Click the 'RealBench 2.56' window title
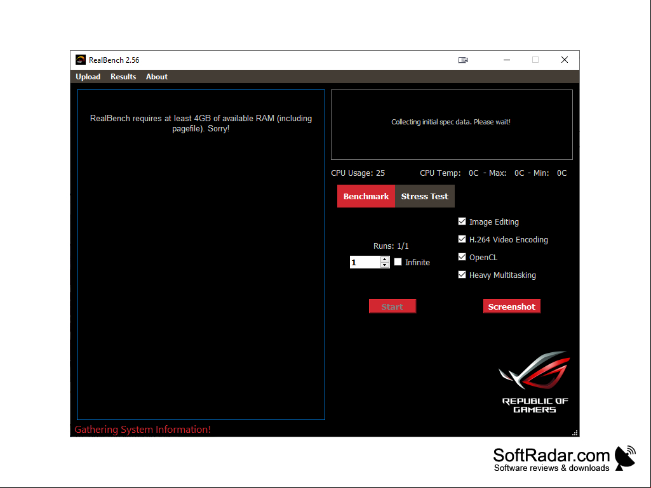 [114, 60]
